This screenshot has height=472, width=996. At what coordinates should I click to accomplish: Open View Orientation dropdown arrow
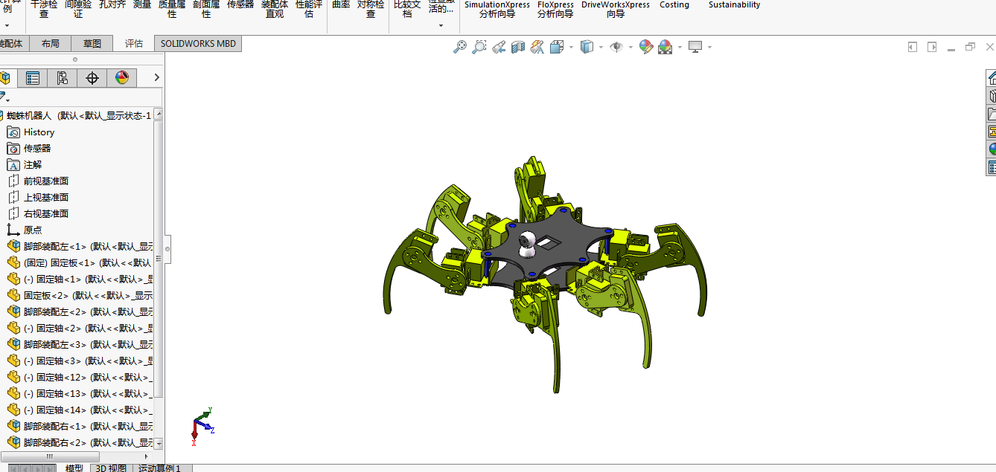click(x=571, y=47)
